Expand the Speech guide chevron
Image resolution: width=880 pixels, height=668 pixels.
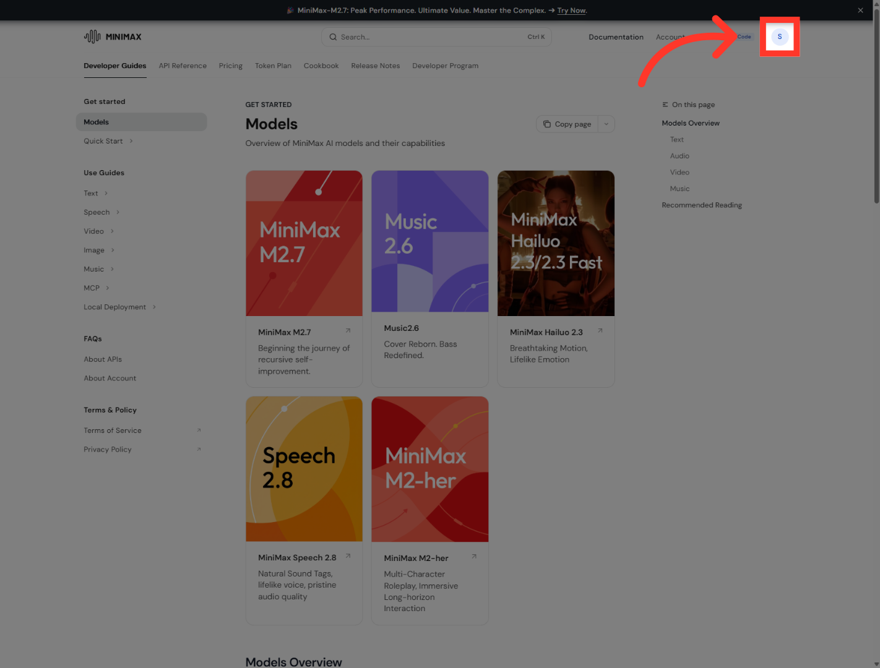coord(118,212)
